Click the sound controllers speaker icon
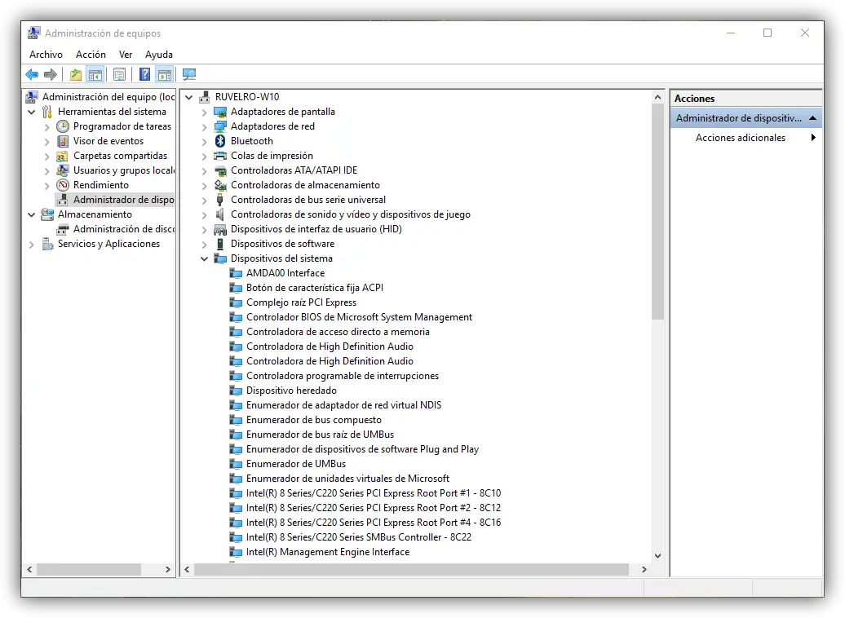The height and width of the screenshot is (618, 845). (x=220, y=214)
